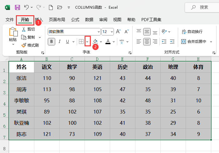The image size is (219, 153).
Task: Undo the last action
Action: pyautogui.click(x=26, y=7)
